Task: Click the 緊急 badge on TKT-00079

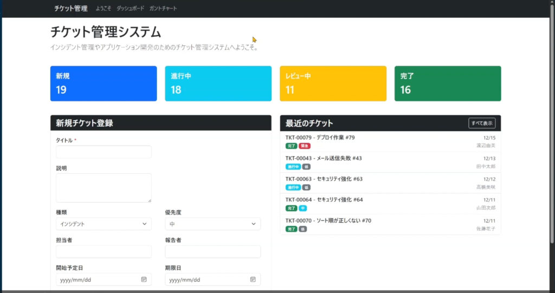Action: point(305,146)
